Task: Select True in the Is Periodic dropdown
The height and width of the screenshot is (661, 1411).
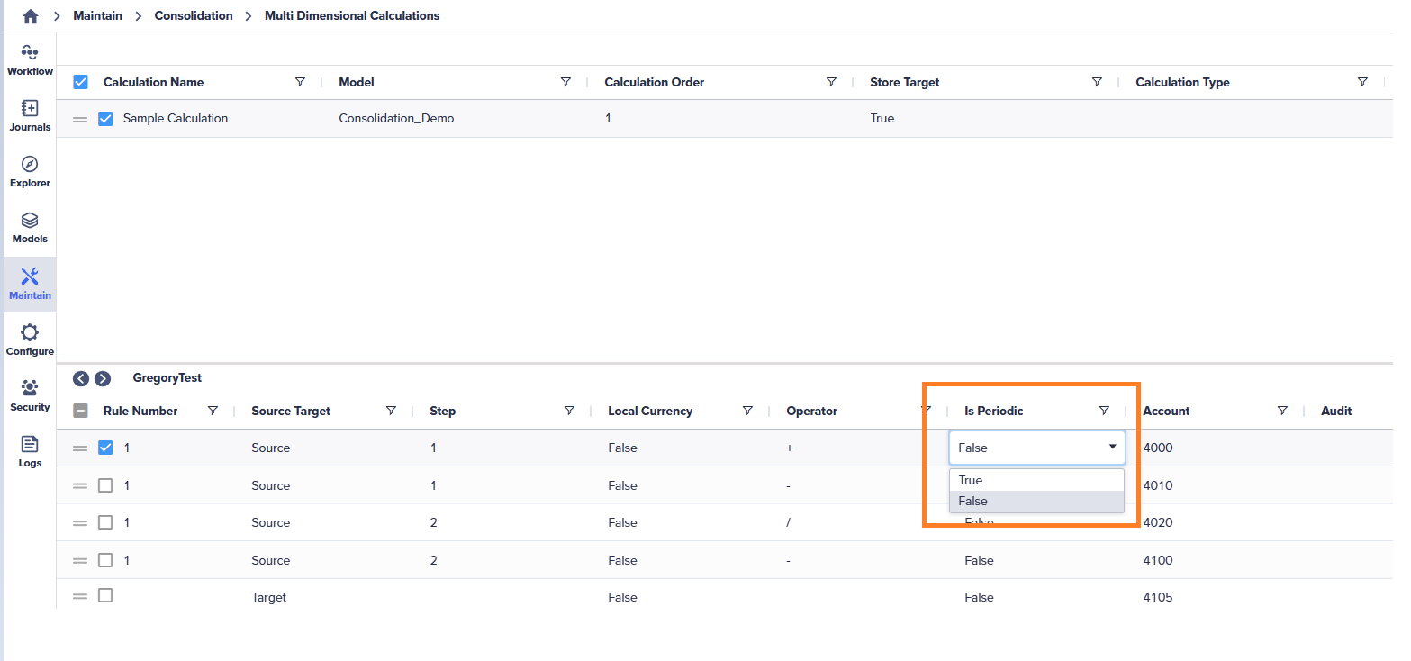Action: pyautogui.click(x=970, y=479)
